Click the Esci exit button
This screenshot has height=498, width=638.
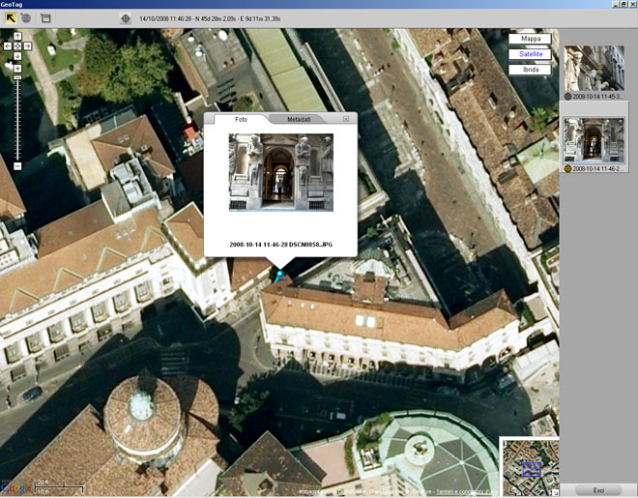pyautogui.click(x=598, y=490)
